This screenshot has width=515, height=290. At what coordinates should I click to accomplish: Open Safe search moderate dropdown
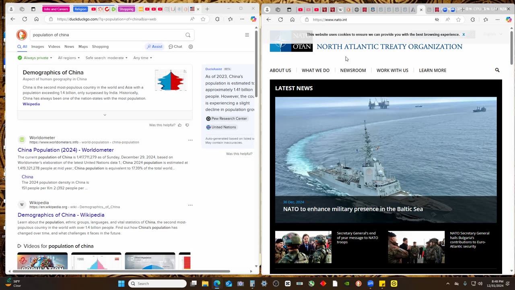click(x=107, y=58)
